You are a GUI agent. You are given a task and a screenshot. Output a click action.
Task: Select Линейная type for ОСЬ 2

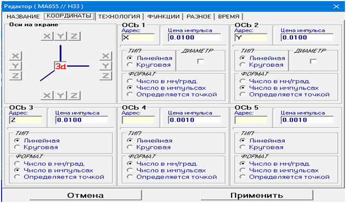(x=263, y=58)
